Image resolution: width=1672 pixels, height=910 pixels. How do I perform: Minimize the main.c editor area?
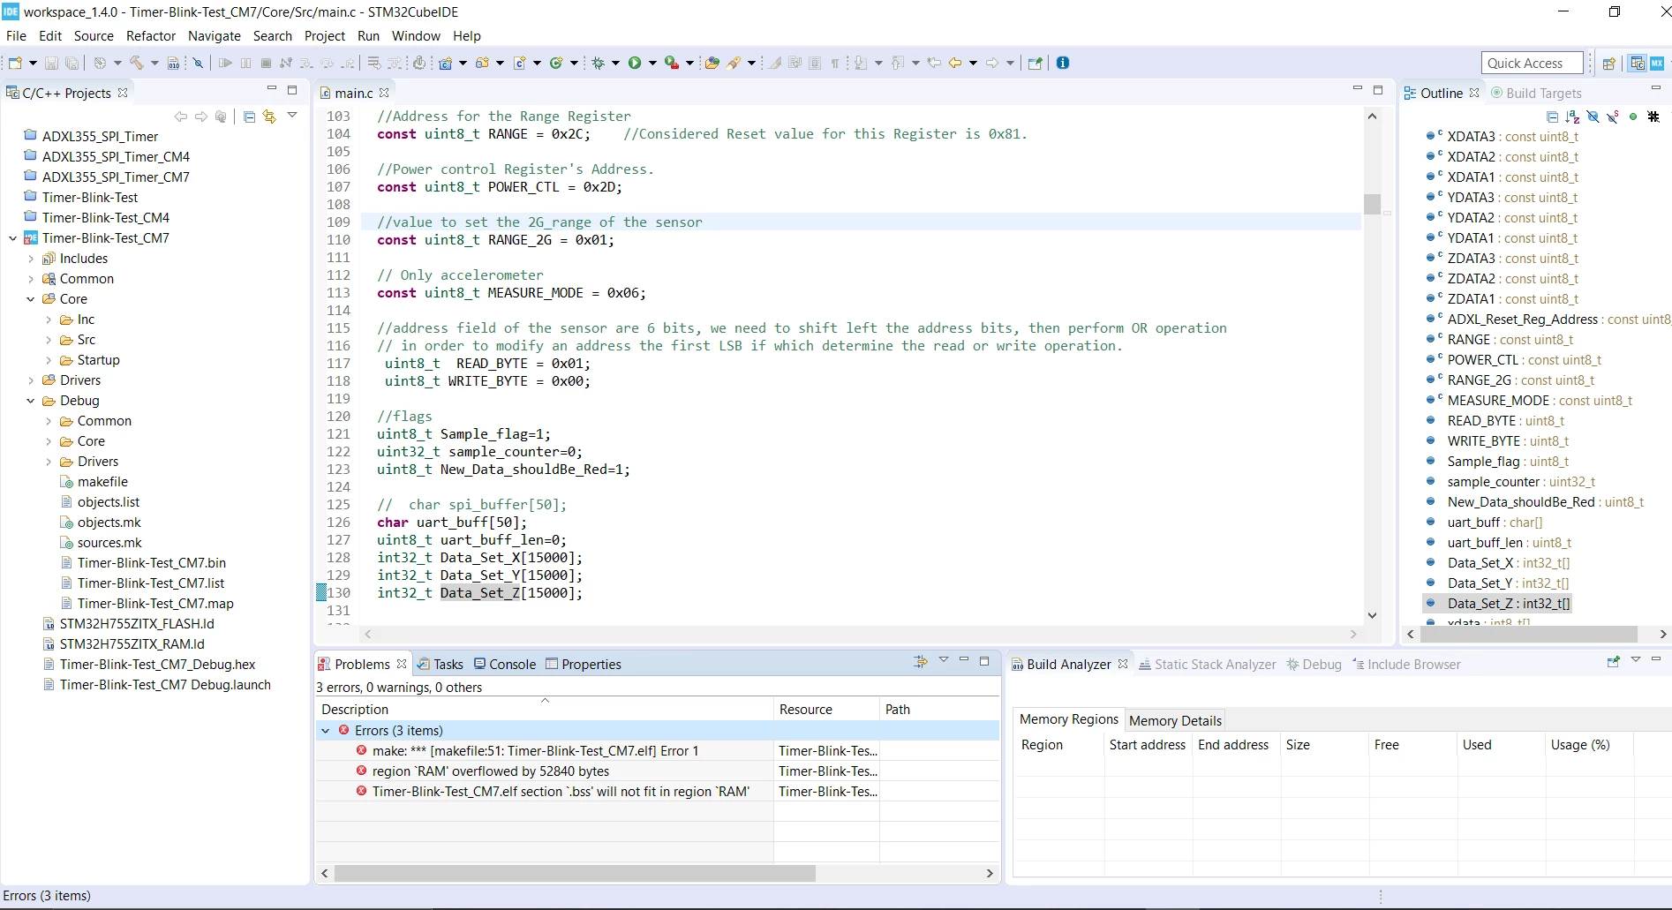[x=1358, y=89]
